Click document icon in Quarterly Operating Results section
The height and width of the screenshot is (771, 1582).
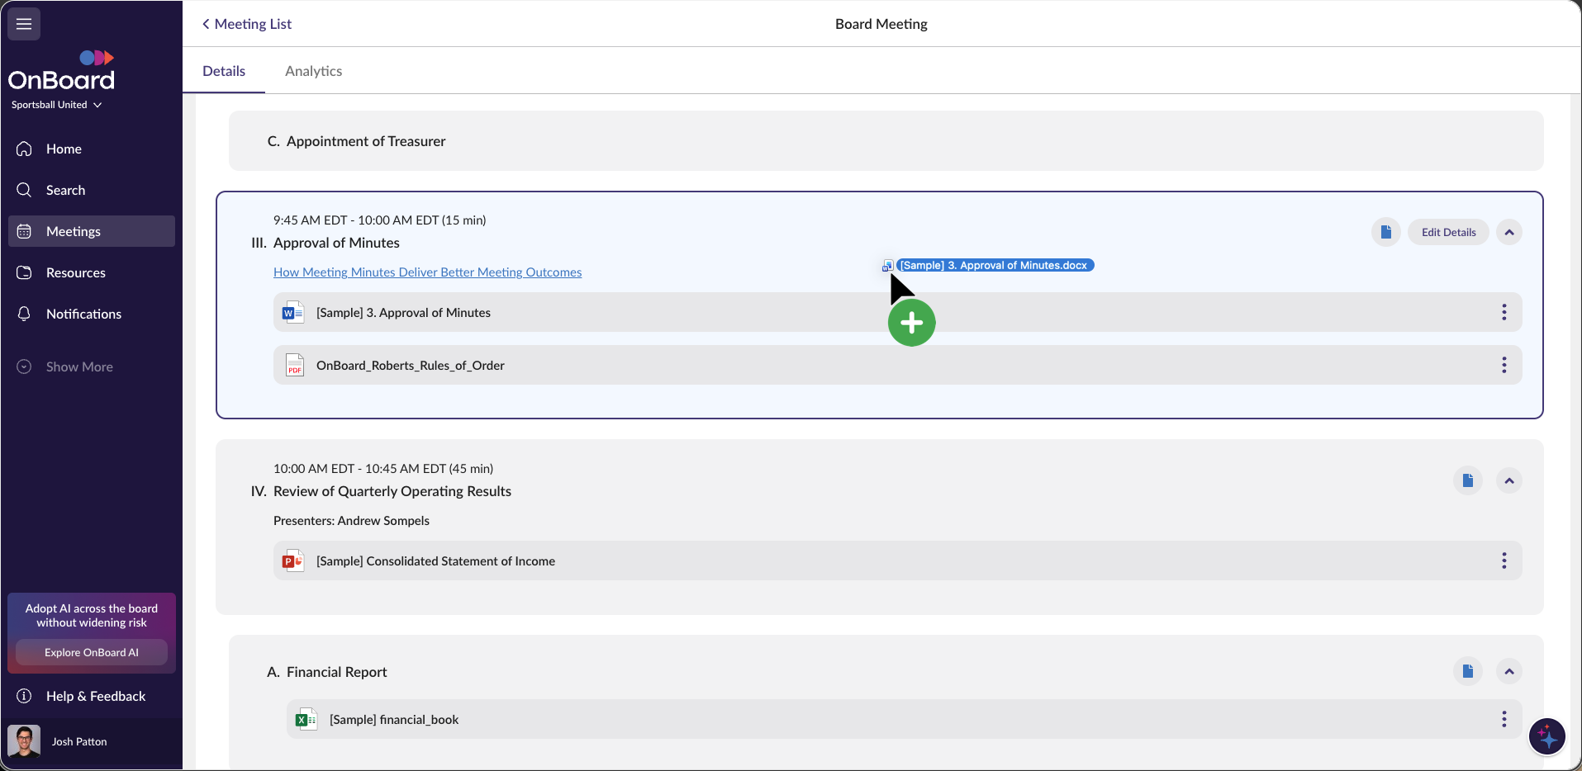(1467, 480)
